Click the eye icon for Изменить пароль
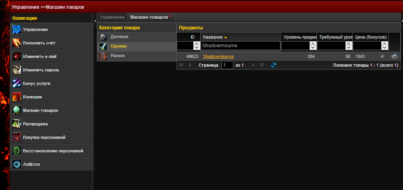 pos(16,70)
